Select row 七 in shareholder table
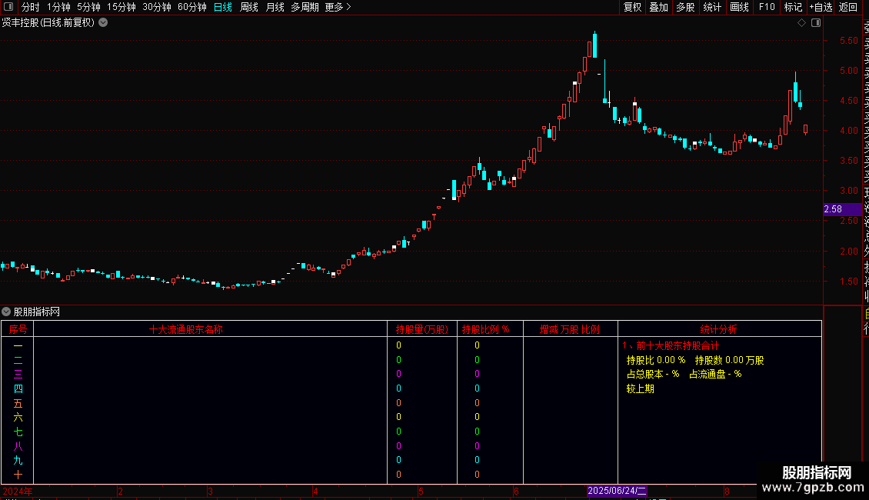The image size is (869, 500). pos(18,432)
